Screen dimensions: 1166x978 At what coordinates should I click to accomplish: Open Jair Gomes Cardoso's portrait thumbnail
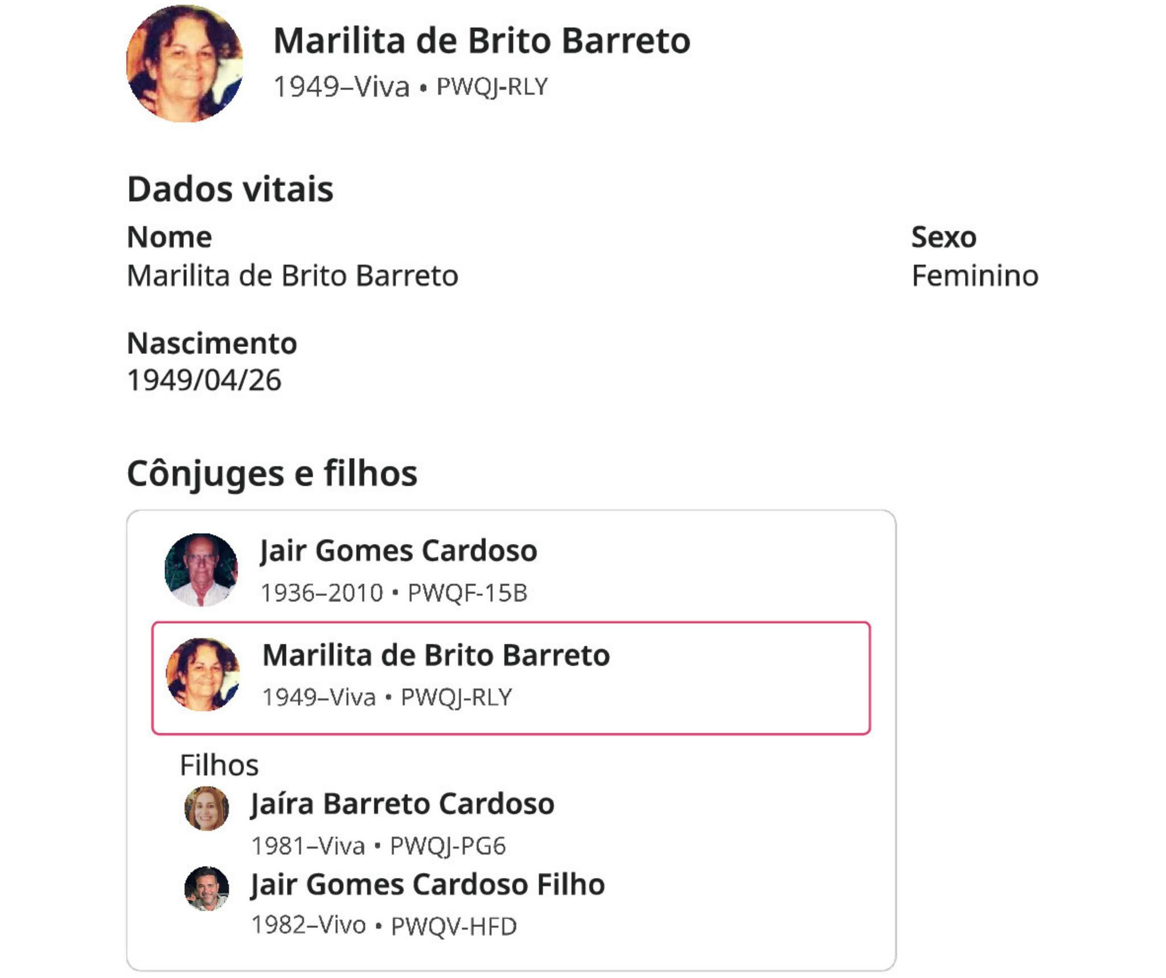(201, 570)
